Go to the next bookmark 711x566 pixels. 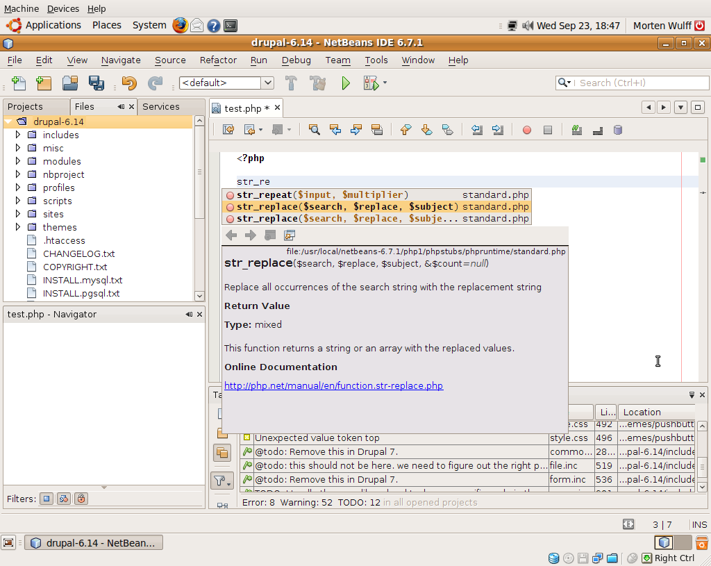click(427, 130)
